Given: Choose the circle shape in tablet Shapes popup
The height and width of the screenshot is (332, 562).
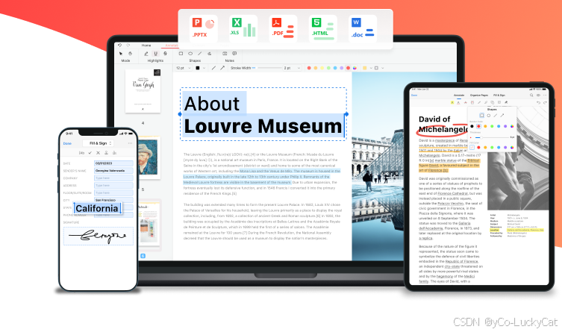Looking at the screenshot, I should 489,116.
